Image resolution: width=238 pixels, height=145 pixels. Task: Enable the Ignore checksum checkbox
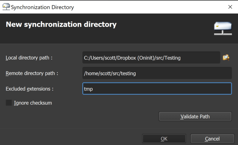point(9,103)
